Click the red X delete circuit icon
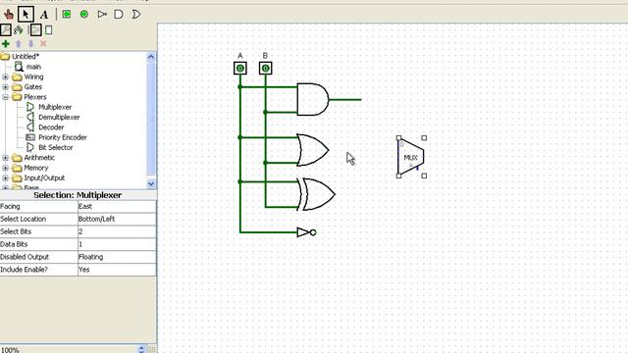The image size is (628, 353). (x=43, y=43)
